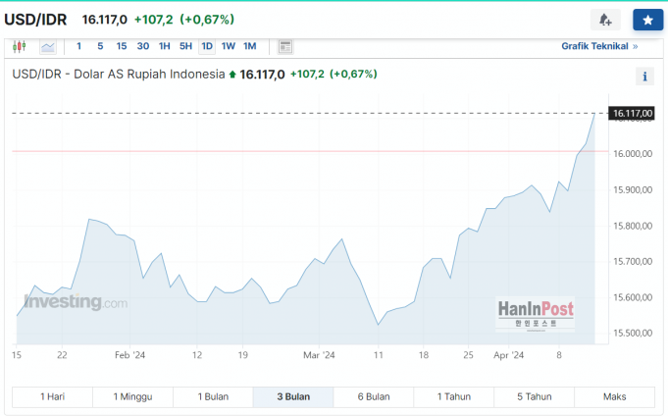
Task: Click the 16.117,00 current price label
Action: tap(632, 114)
